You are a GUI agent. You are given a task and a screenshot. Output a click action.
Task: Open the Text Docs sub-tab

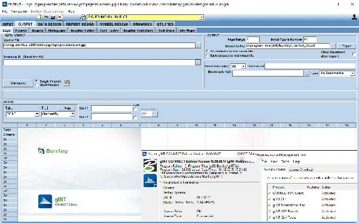point(166,30)
